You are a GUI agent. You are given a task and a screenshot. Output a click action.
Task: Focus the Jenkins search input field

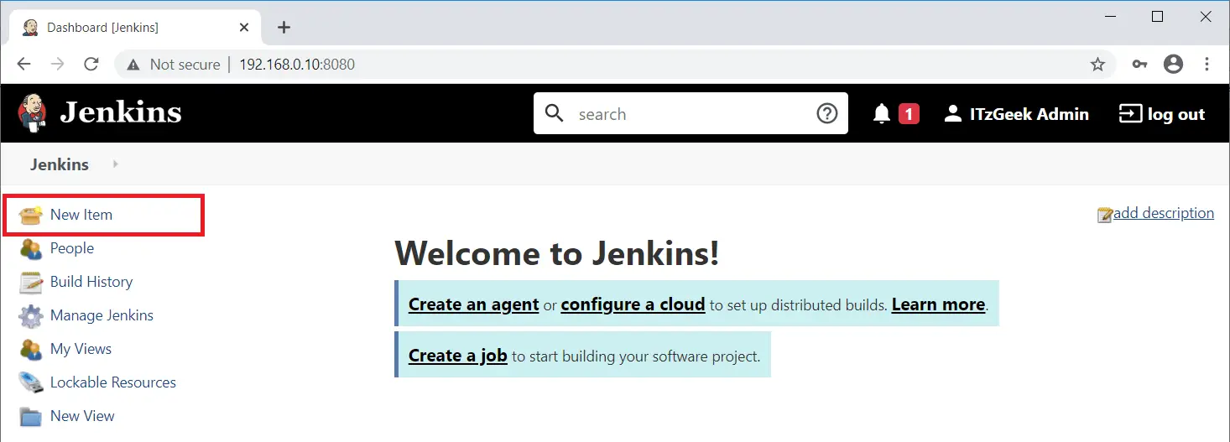pos(692,114)
